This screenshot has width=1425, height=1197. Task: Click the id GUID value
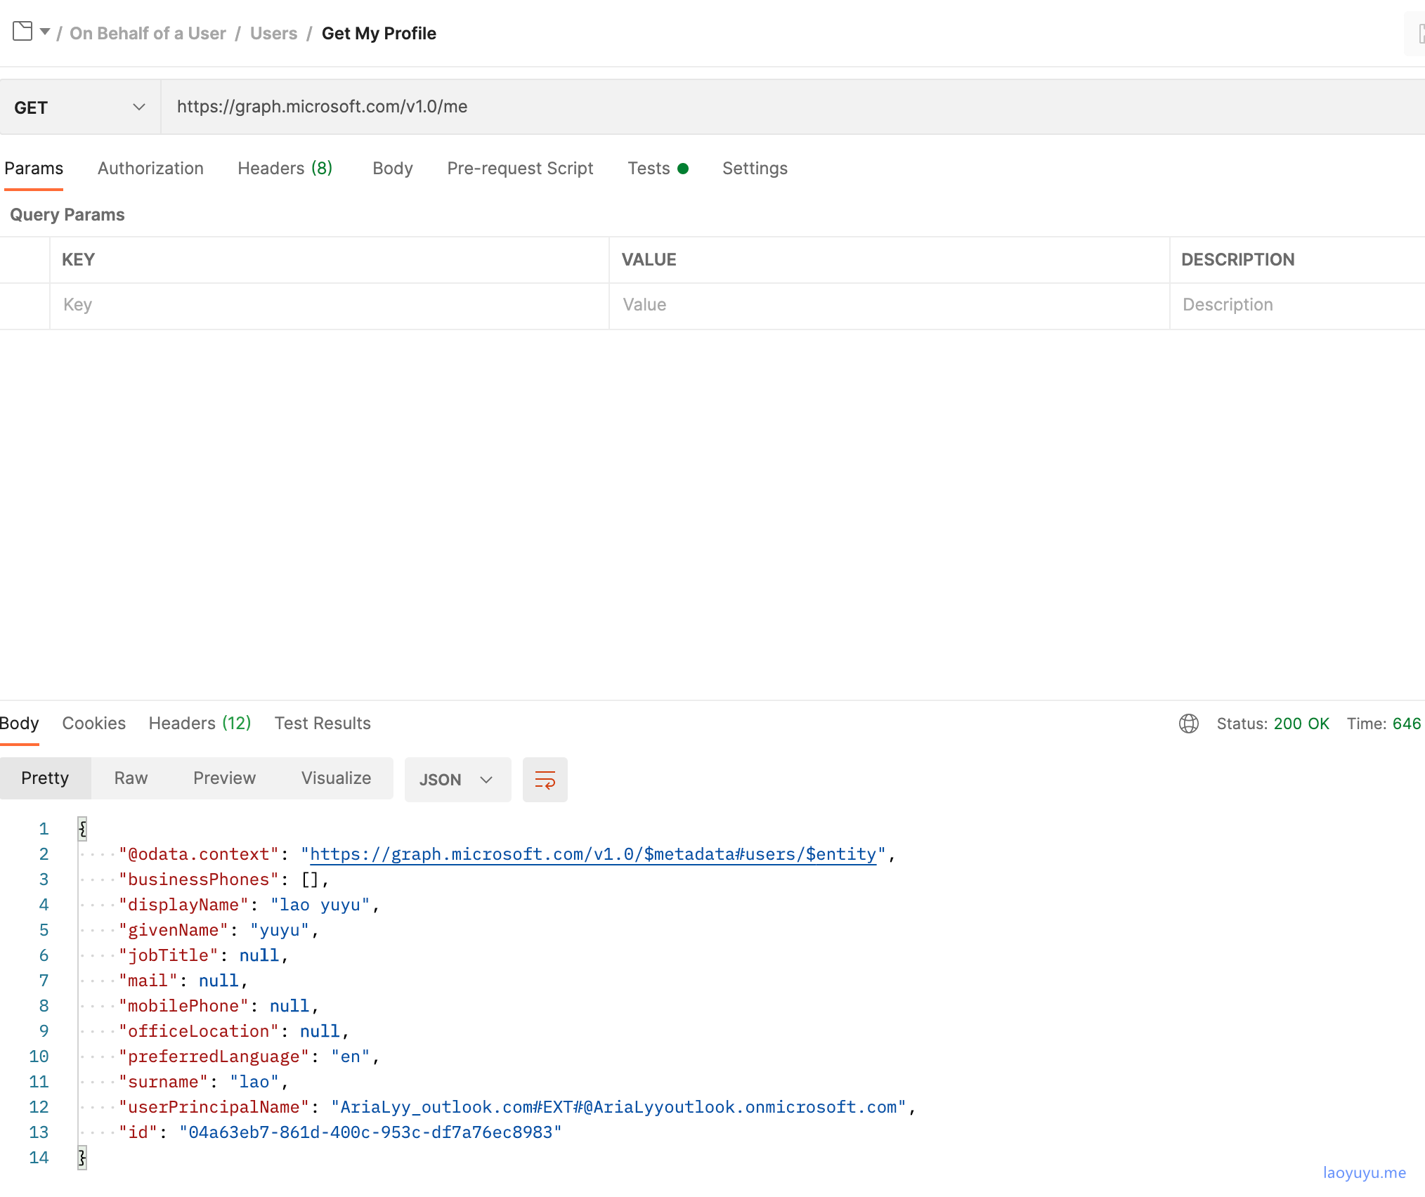coord(370,1132)
